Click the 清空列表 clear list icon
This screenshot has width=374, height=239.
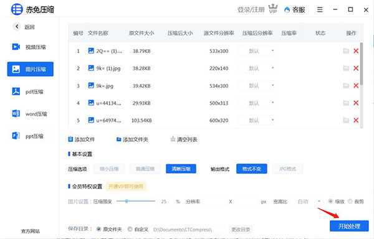[x=173, y=139]
